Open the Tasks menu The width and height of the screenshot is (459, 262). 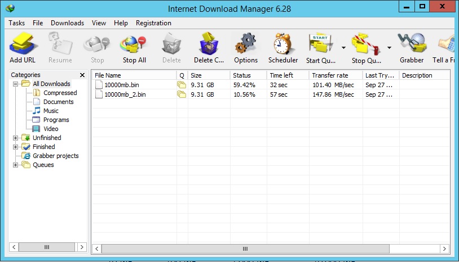point(17,23)
